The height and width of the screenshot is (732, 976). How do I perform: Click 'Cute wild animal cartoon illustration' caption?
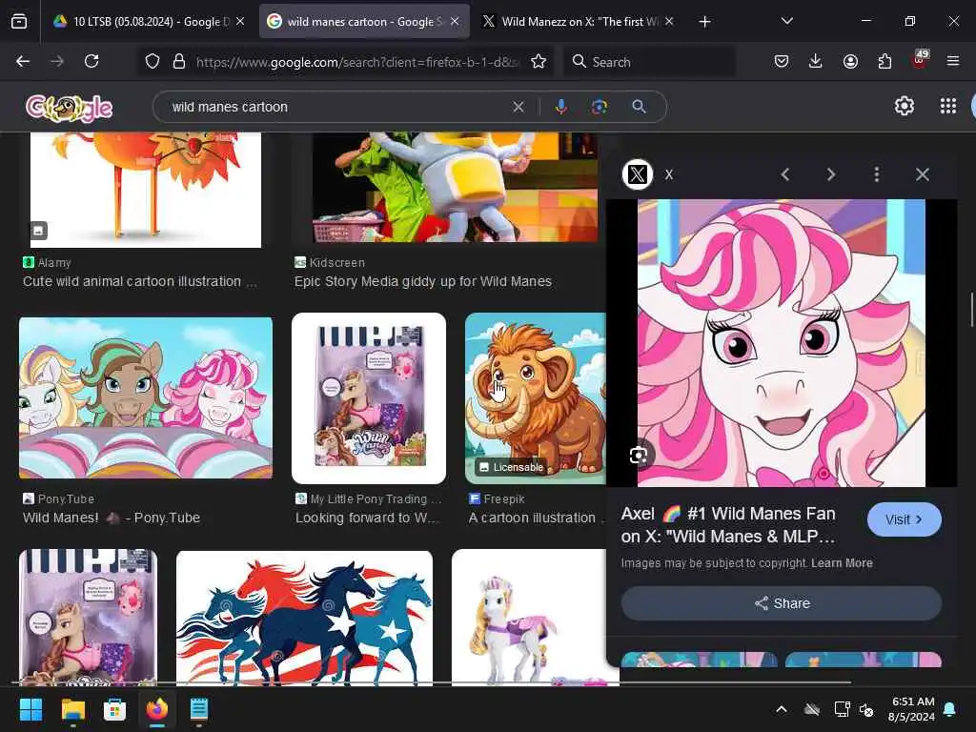(x=139, y=281)
